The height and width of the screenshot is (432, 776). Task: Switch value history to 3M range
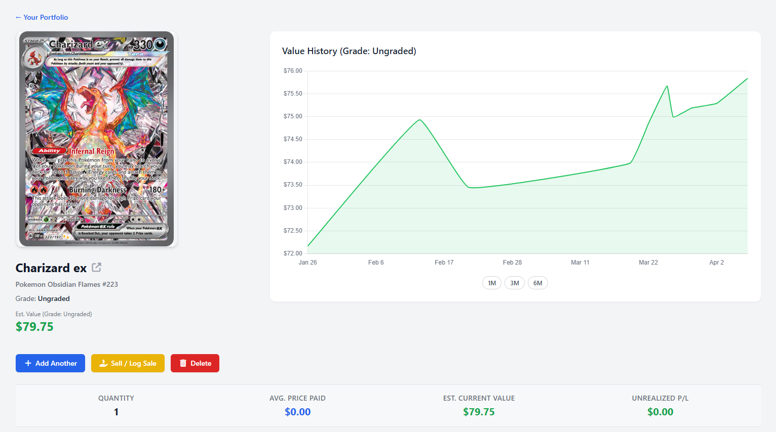(x=515, y=283)
